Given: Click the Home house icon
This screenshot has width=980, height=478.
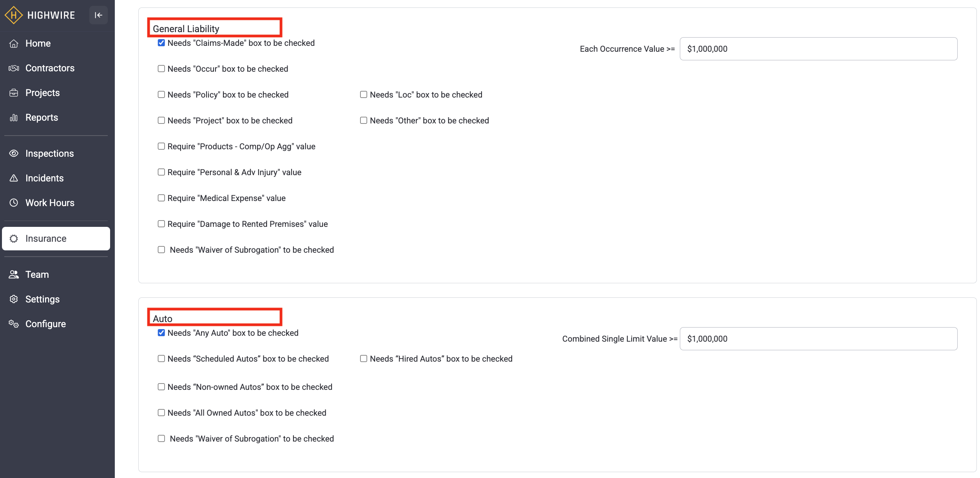Looking at the screenshot, I should (14, 43).
